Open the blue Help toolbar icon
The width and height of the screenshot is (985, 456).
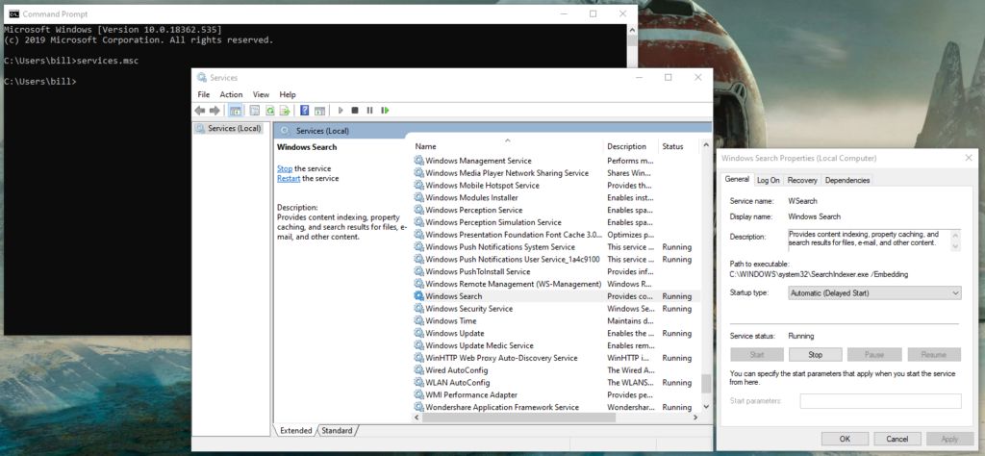tap(304, 111)
